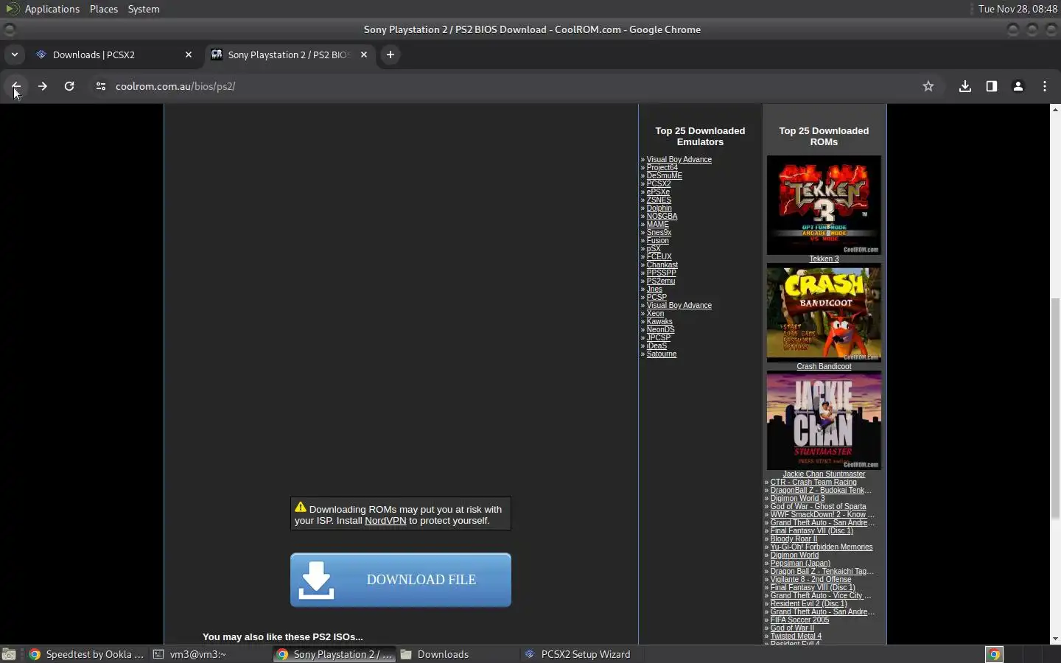Toggle the Chrome side panel icon
The height and width of the screenshot is (663, 1061).
tap(992, 86)
